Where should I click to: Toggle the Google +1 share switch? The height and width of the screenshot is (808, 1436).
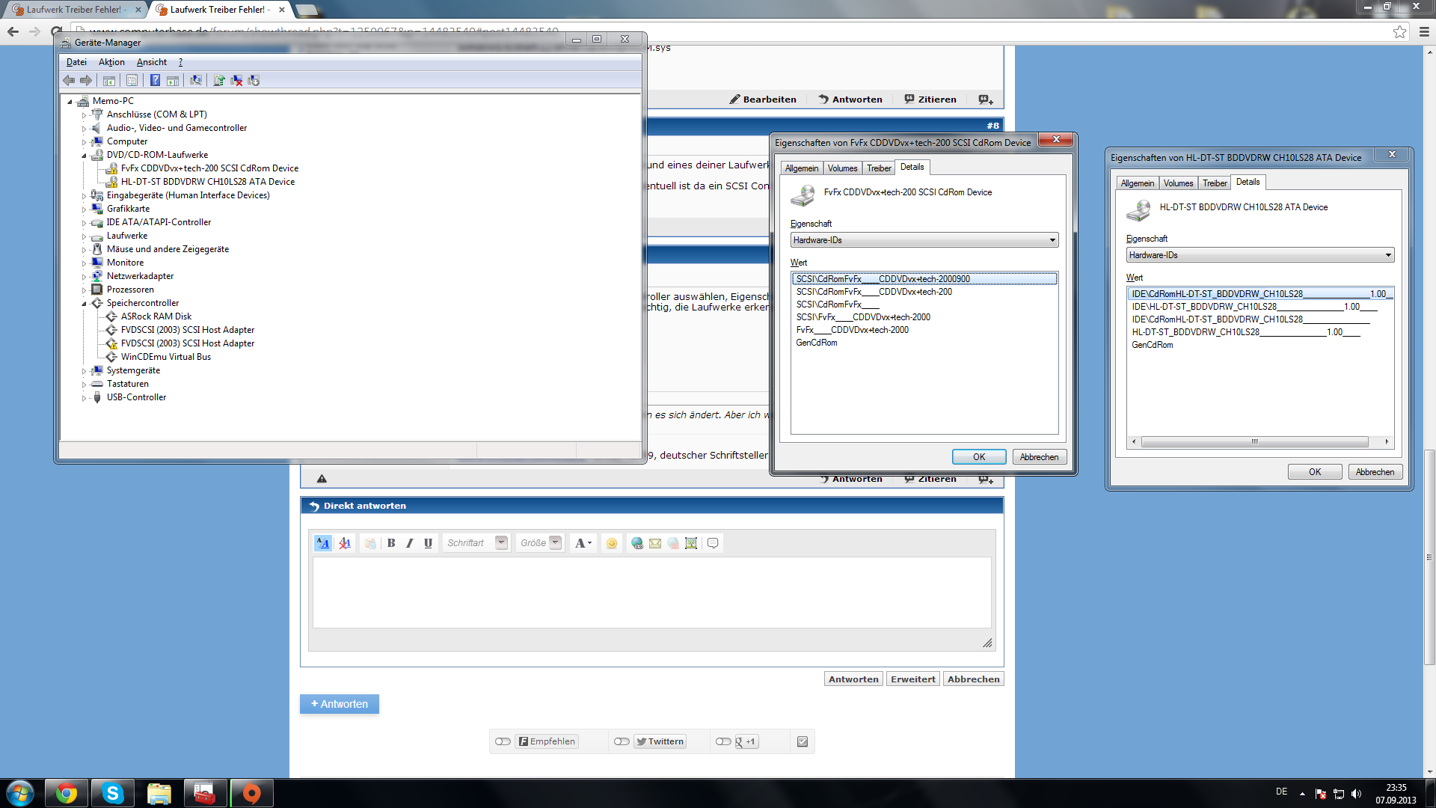[722, 741]
